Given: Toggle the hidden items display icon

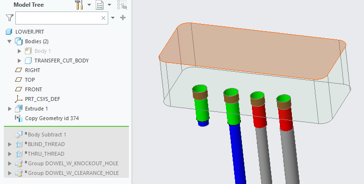Looking at the screenshot, I should pos(122,5).
